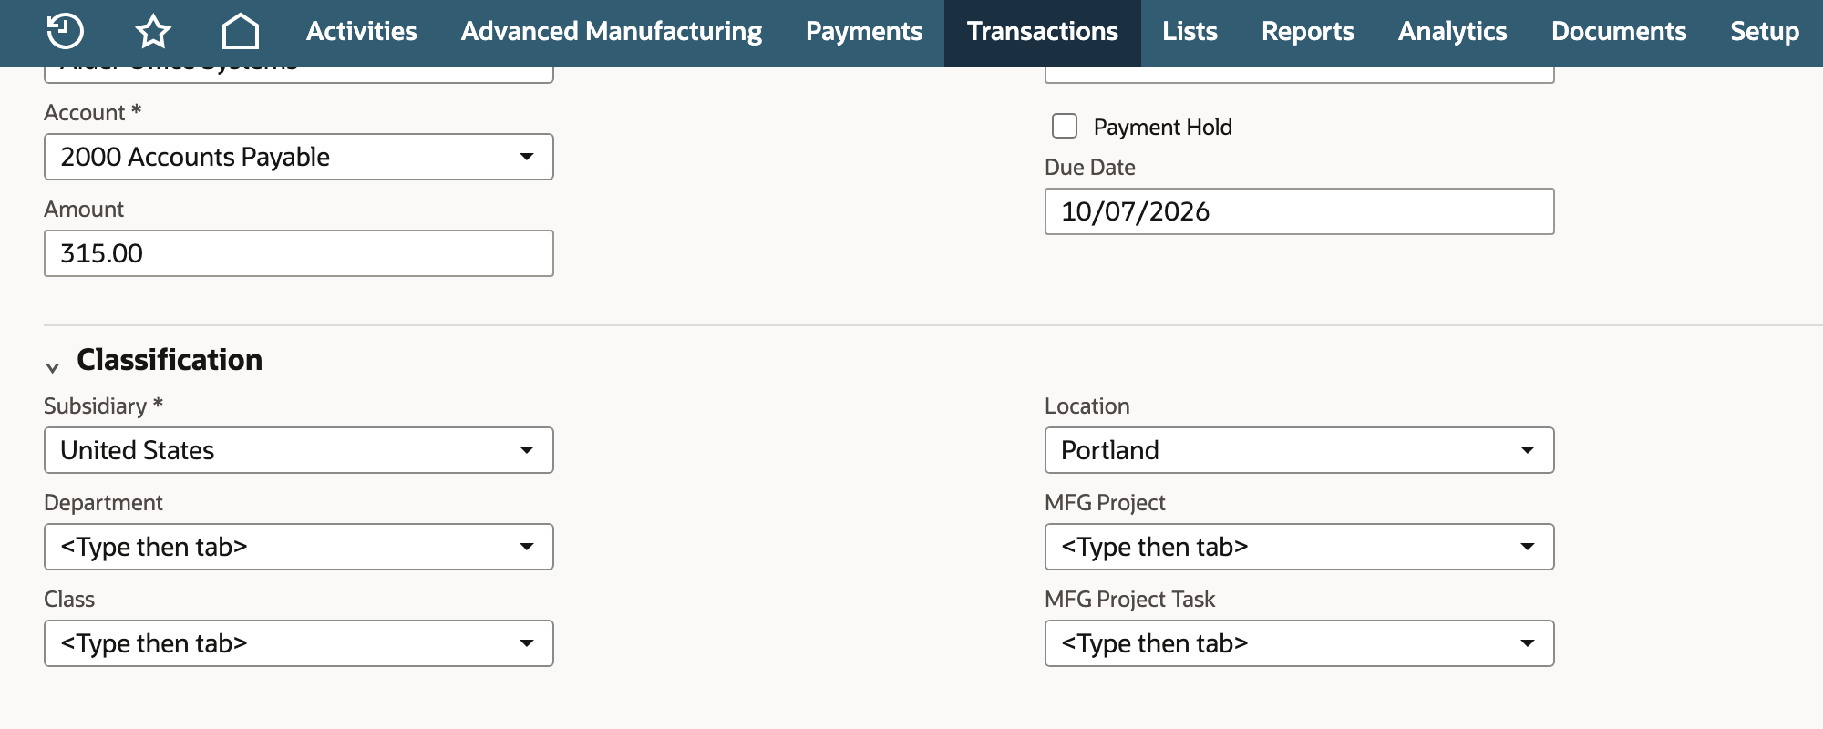Image resolution: width=1823 pixels, height=729 pixels.
Task: Click the Due Date label
Action: (x=1089, y=168)
